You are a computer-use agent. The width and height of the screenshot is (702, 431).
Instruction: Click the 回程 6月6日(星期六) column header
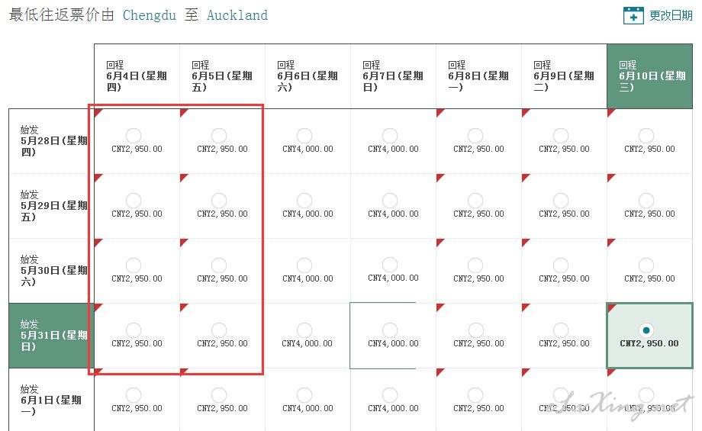coord(308,76)
